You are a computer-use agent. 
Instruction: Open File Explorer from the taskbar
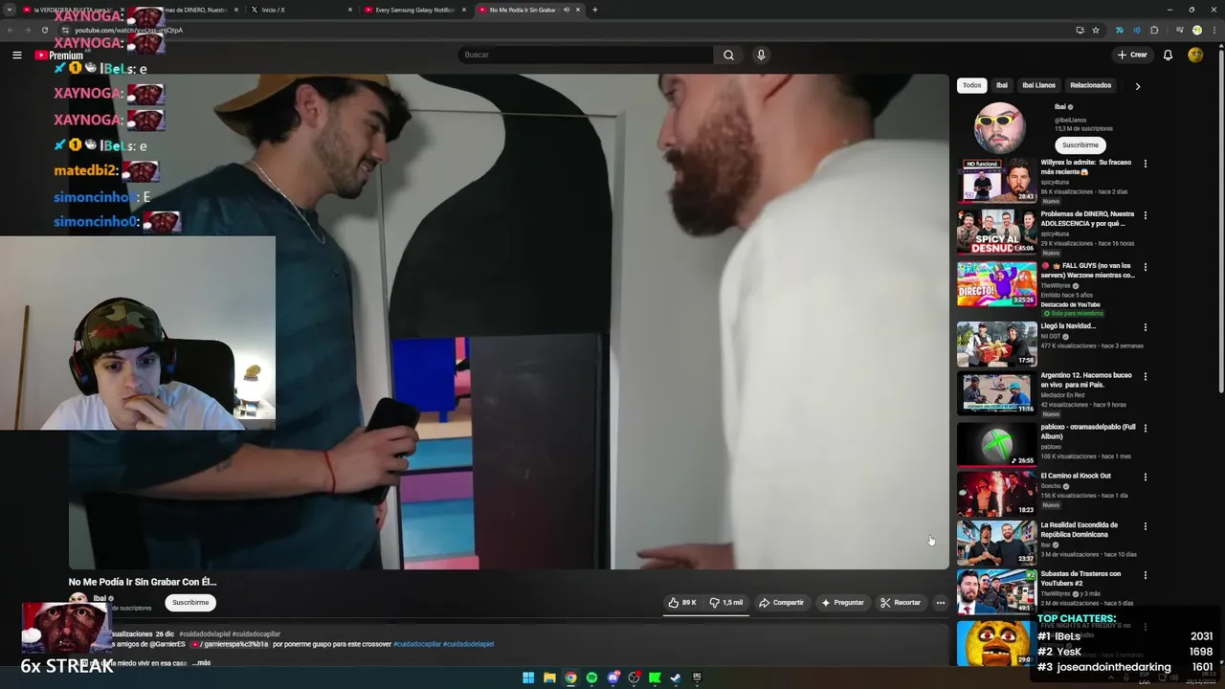(549, 678)
